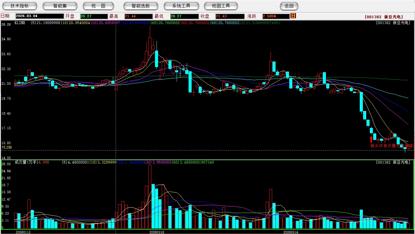This screenshot has height=234, width=415.
Task: Click the red arrow marker on the K-line chart
Action: (x=371, y=139)
